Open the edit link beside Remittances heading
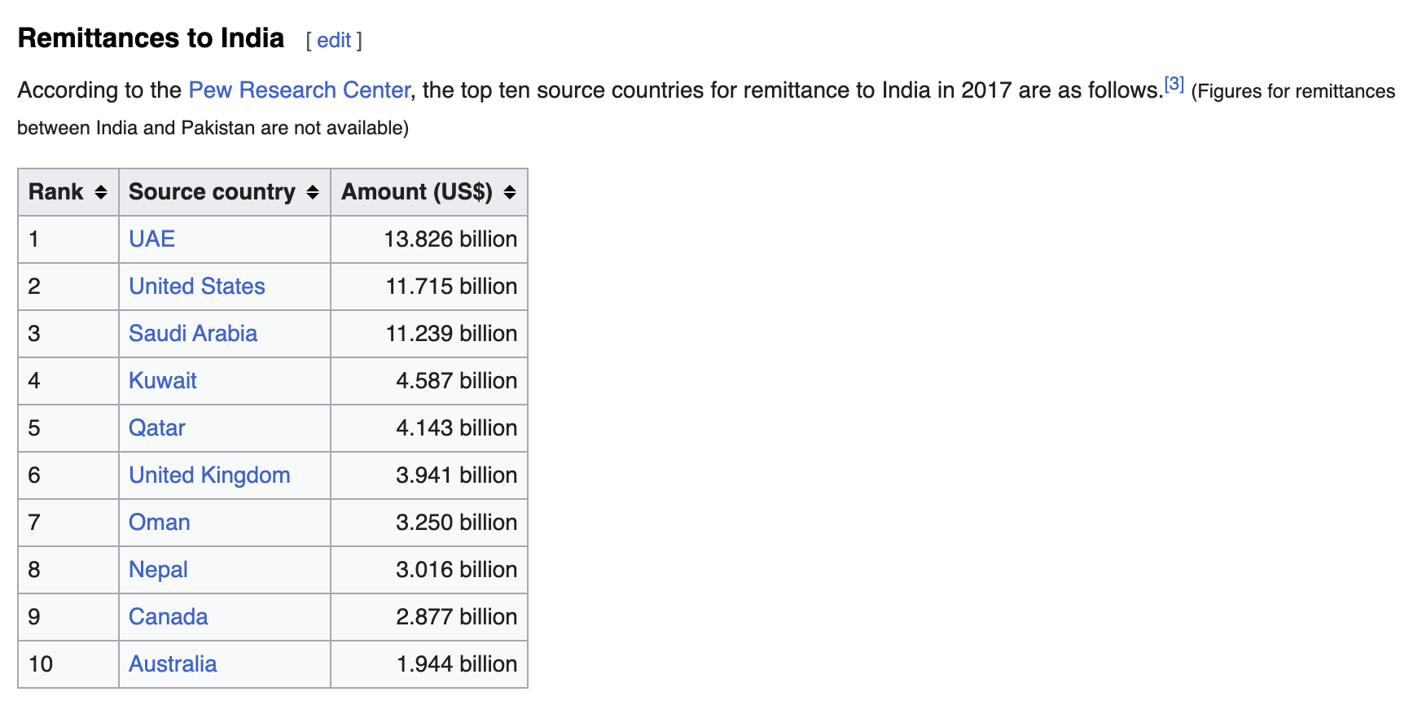Screen dimensions: 1422x705 coord(334,41)
